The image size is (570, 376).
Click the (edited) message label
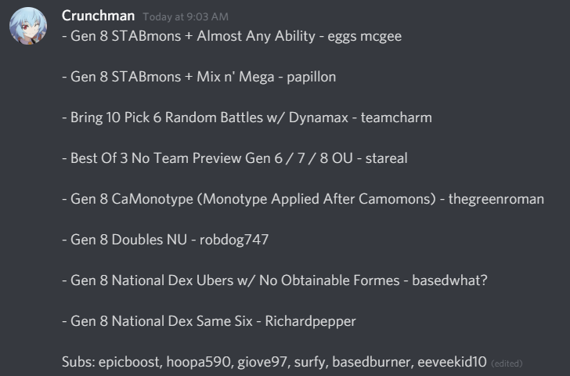(507, 363)
